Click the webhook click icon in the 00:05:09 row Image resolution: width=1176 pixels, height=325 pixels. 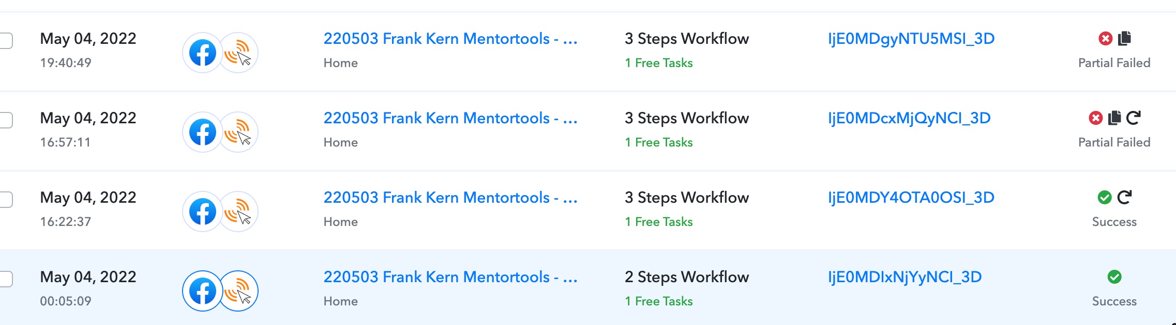click(x=238, y=291)
